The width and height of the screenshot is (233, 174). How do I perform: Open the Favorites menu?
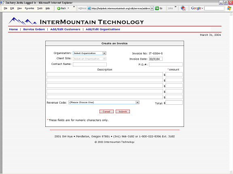click(x=30, y=8)
